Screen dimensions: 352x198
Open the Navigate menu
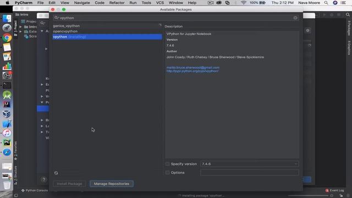(x=82, y=3)
